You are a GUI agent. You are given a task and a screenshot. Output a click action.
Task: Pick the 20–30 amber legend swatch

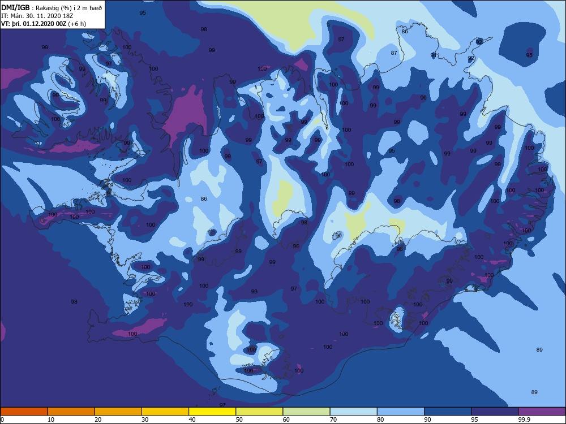pyautogui.click(x=118, y=412)
